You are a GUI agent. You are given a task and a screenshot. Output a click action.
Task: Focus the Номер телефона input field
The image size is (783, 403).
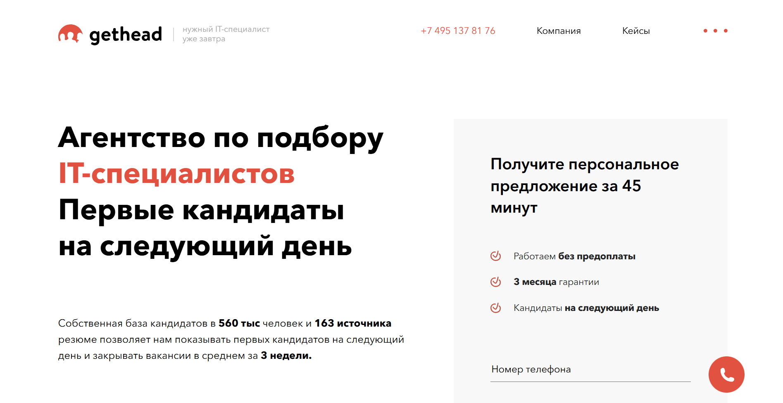[590, 370]
